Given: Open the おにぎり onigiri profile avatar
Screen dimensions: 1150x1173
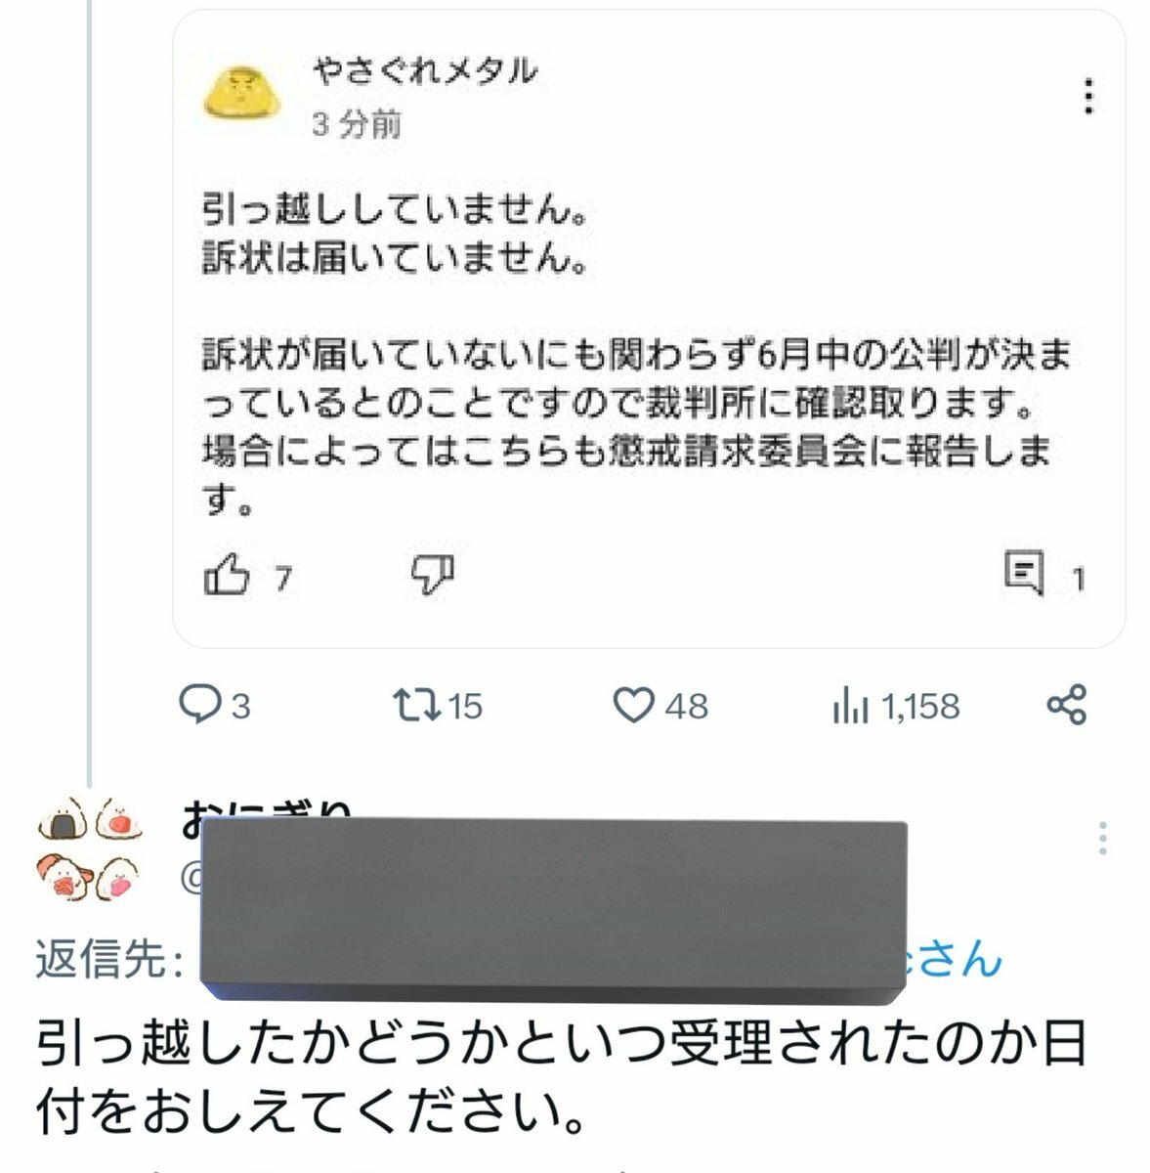Looking at the screenshot, I should point(90,847).
